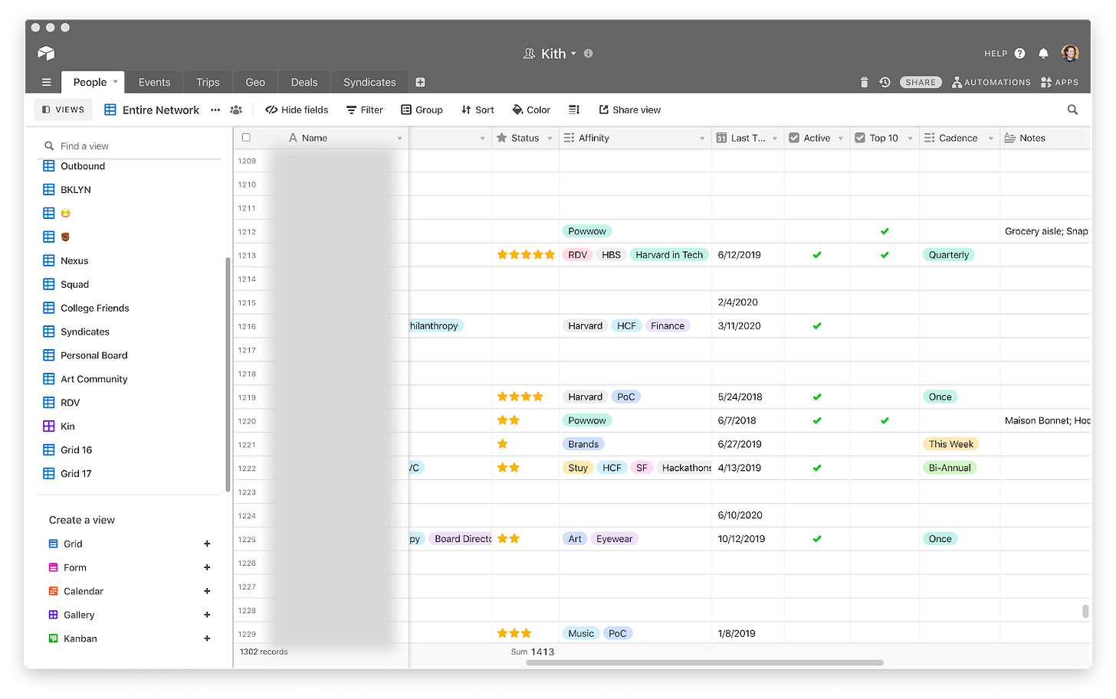Click the Share view button

[630, 110]
